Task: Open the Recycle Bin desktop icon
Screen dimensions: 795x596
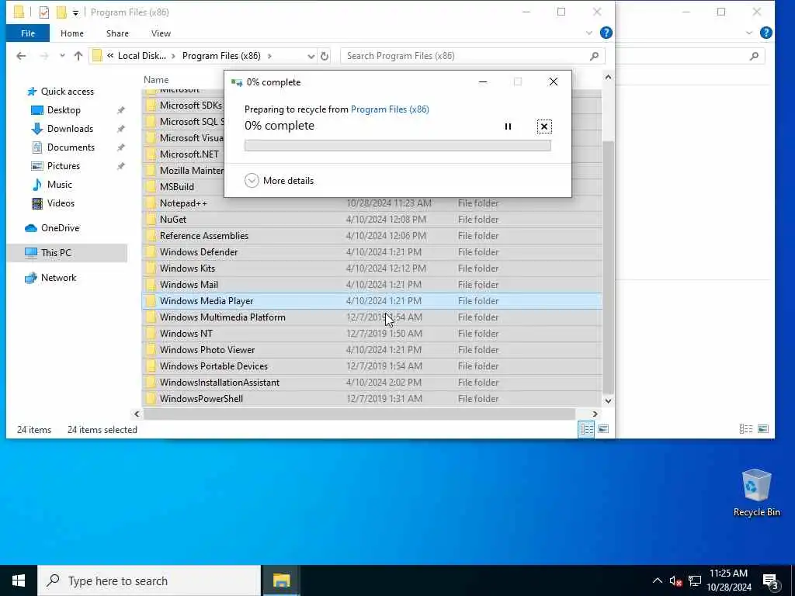Action: pyautogui.click(x=756, y=492)
